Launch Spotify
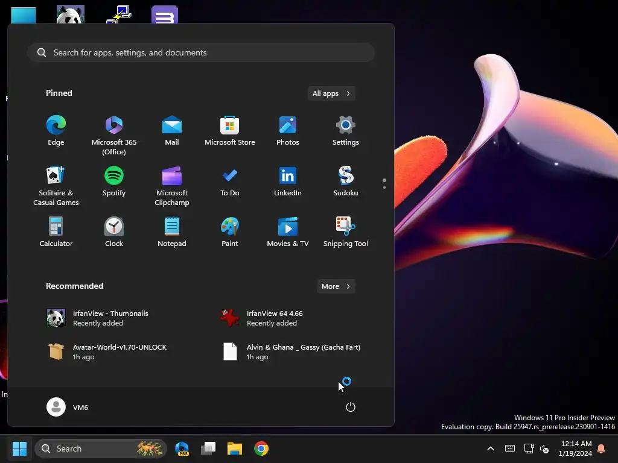 tap(114, 181)
